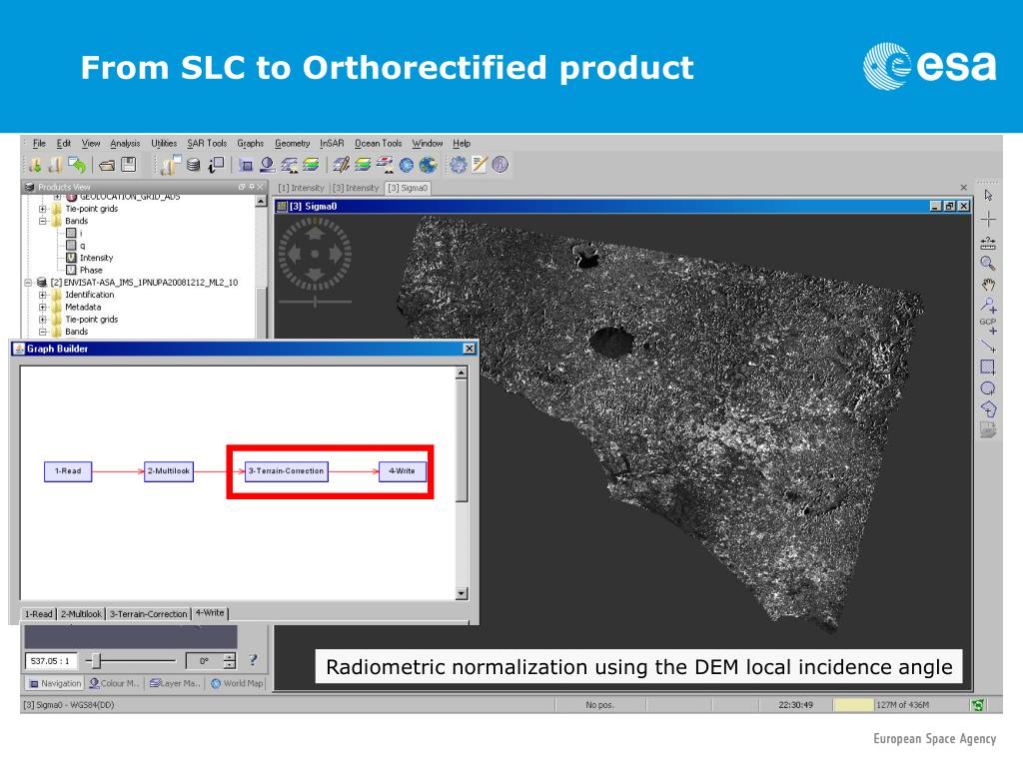Select the magnifier zoom tool
1023x767 pixels.
(988, 264)
